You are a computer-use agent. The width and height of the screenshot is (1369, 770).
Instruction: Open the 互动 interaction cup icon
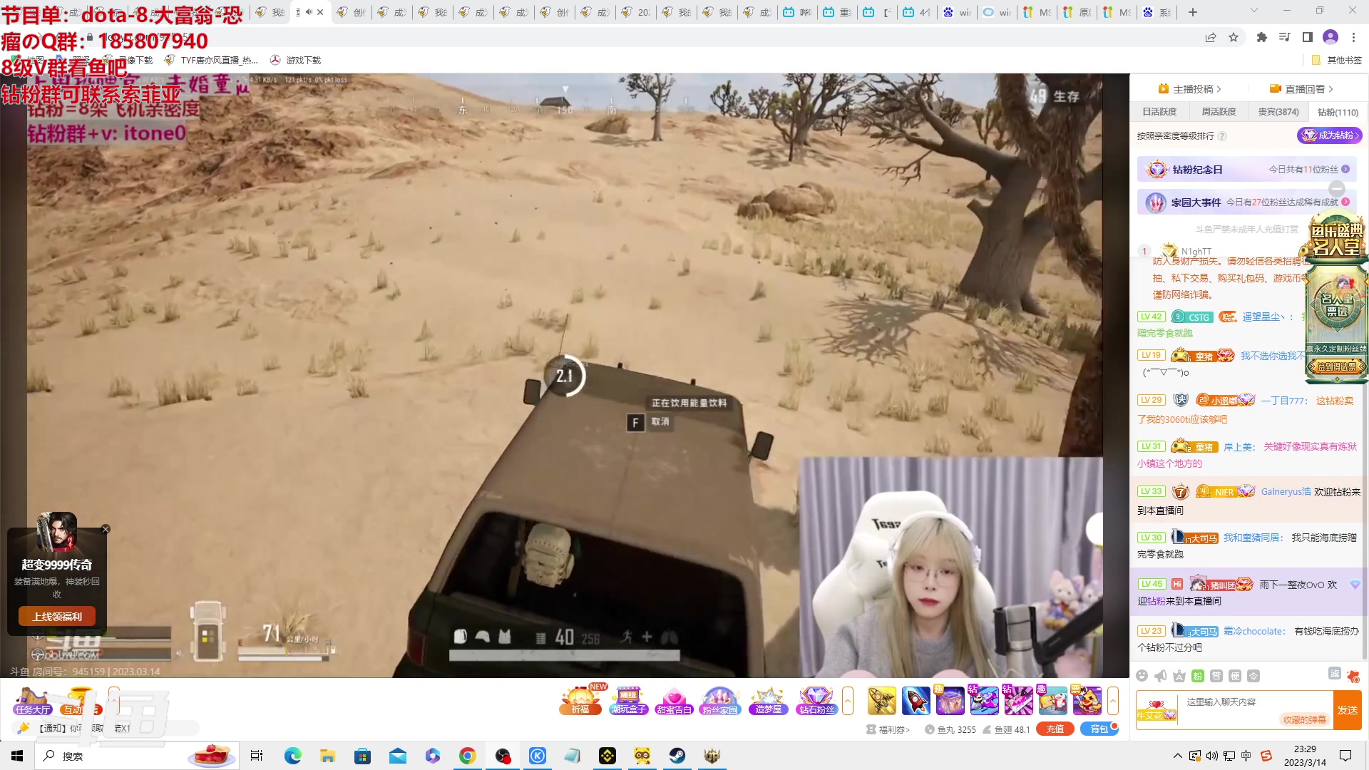tap(80, 702)
